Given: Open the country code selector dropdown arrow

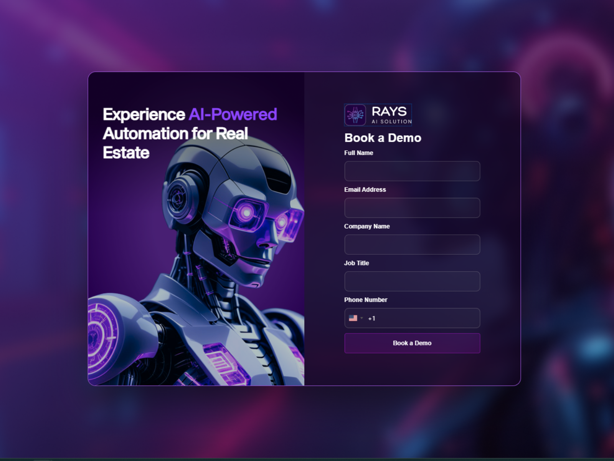Looking at the screenshot, I should click(362, 318).
